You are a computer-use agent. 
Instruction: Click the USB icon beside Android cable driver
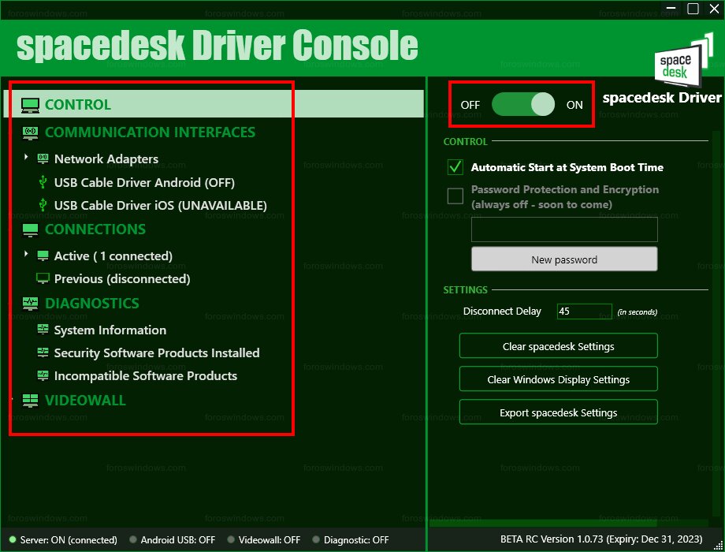[x=43, y=182]
